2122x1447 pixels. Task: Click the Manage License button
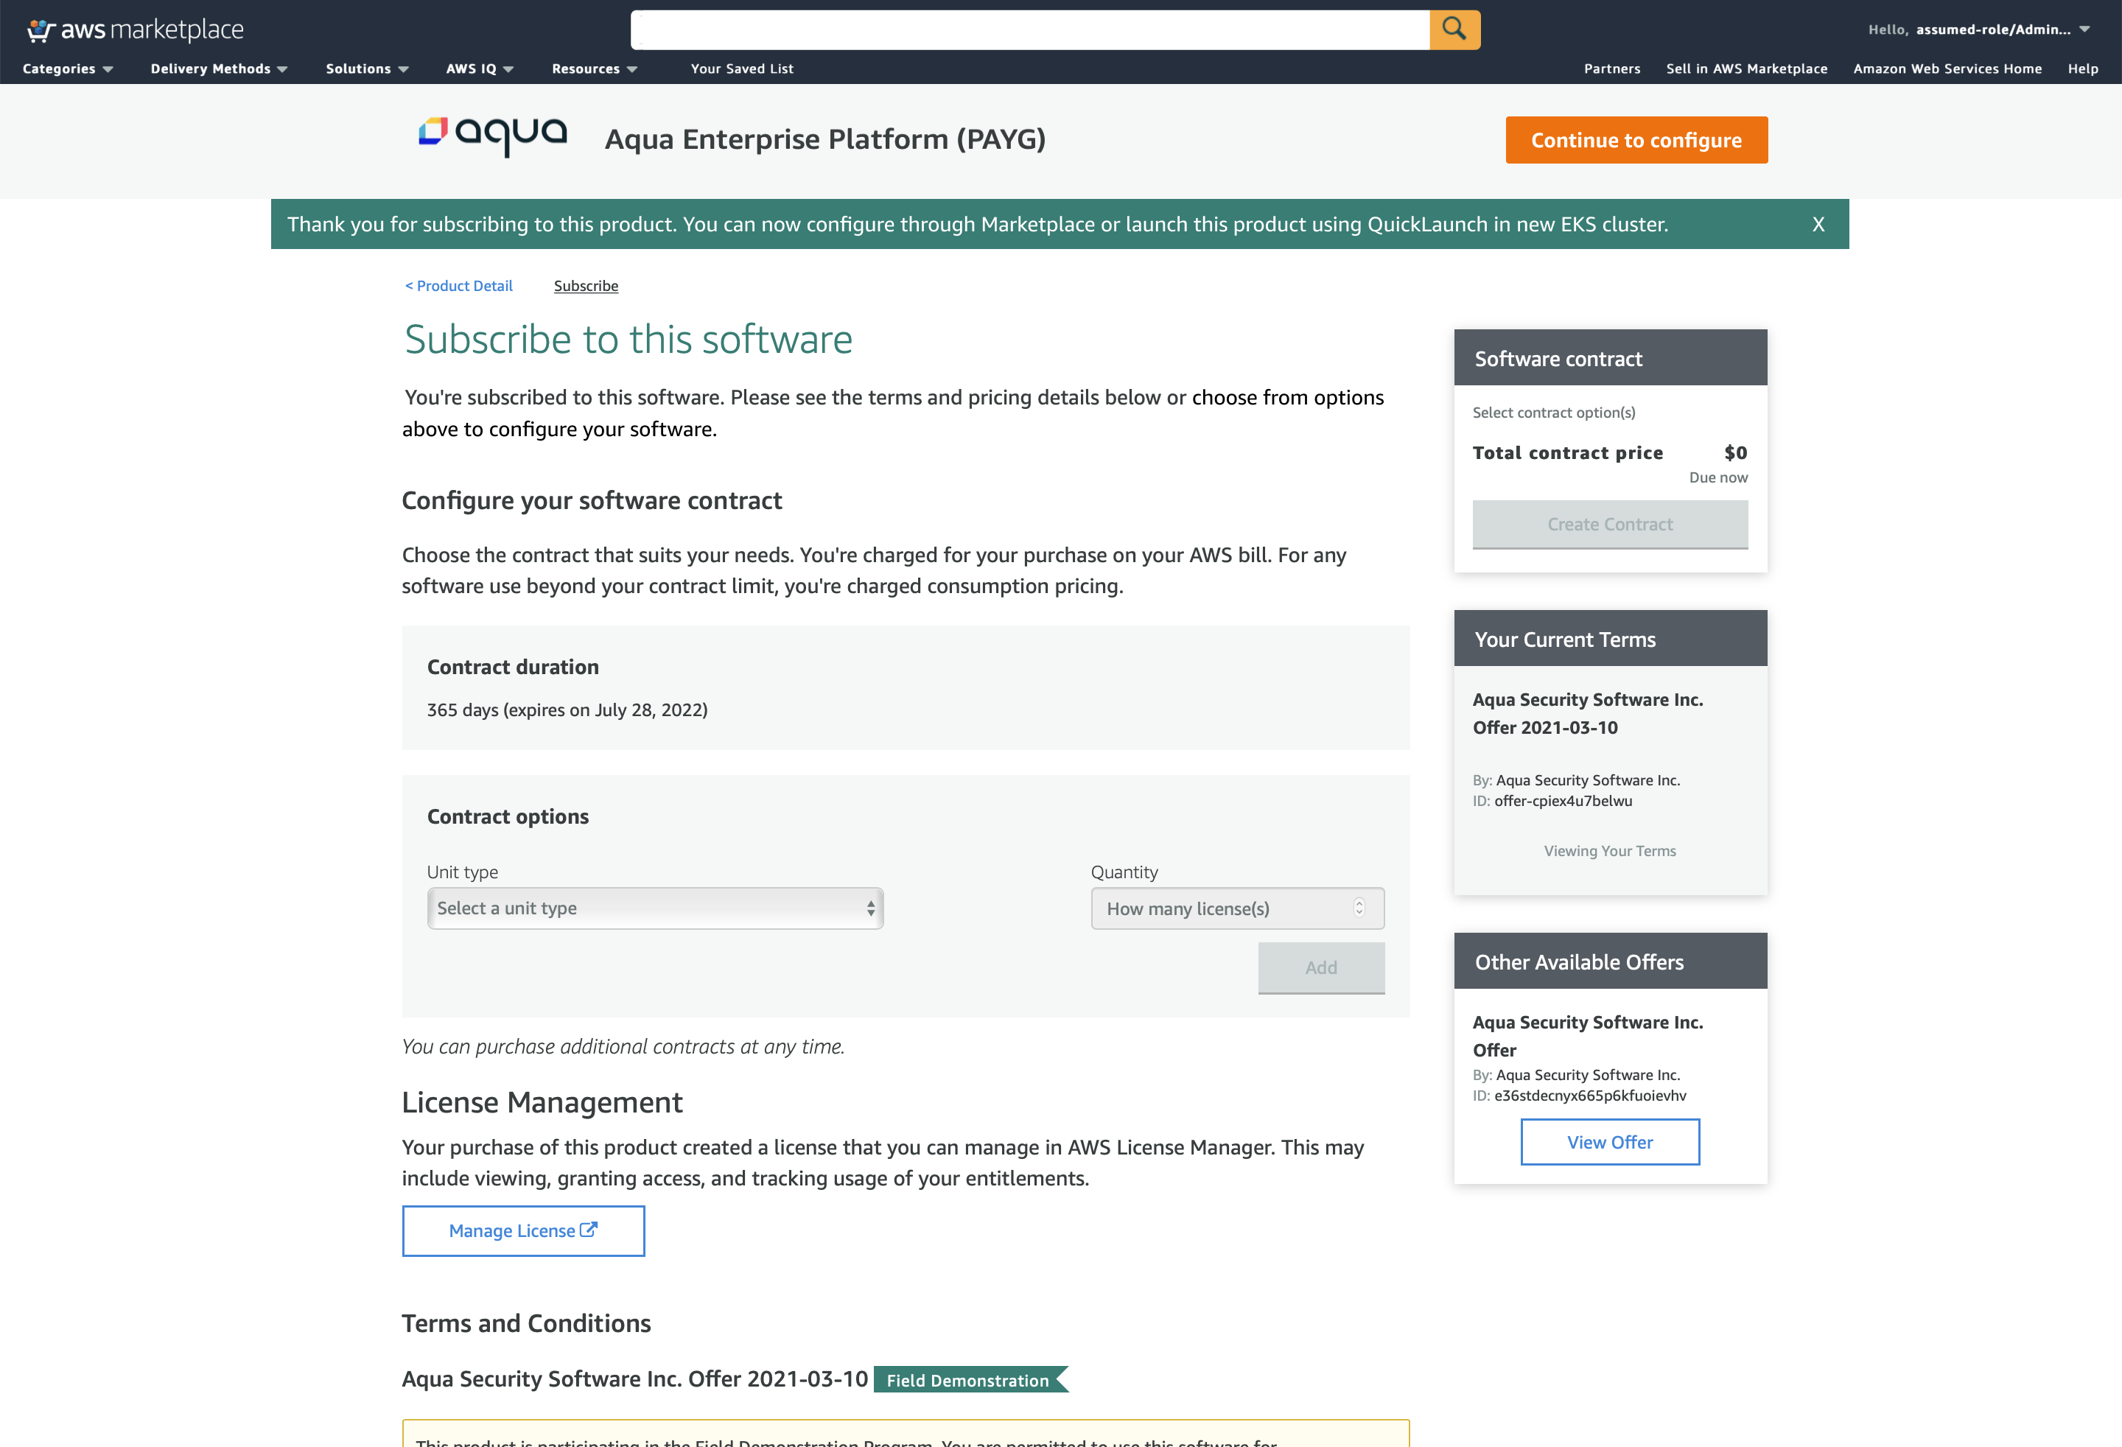tap(523, 1230)
